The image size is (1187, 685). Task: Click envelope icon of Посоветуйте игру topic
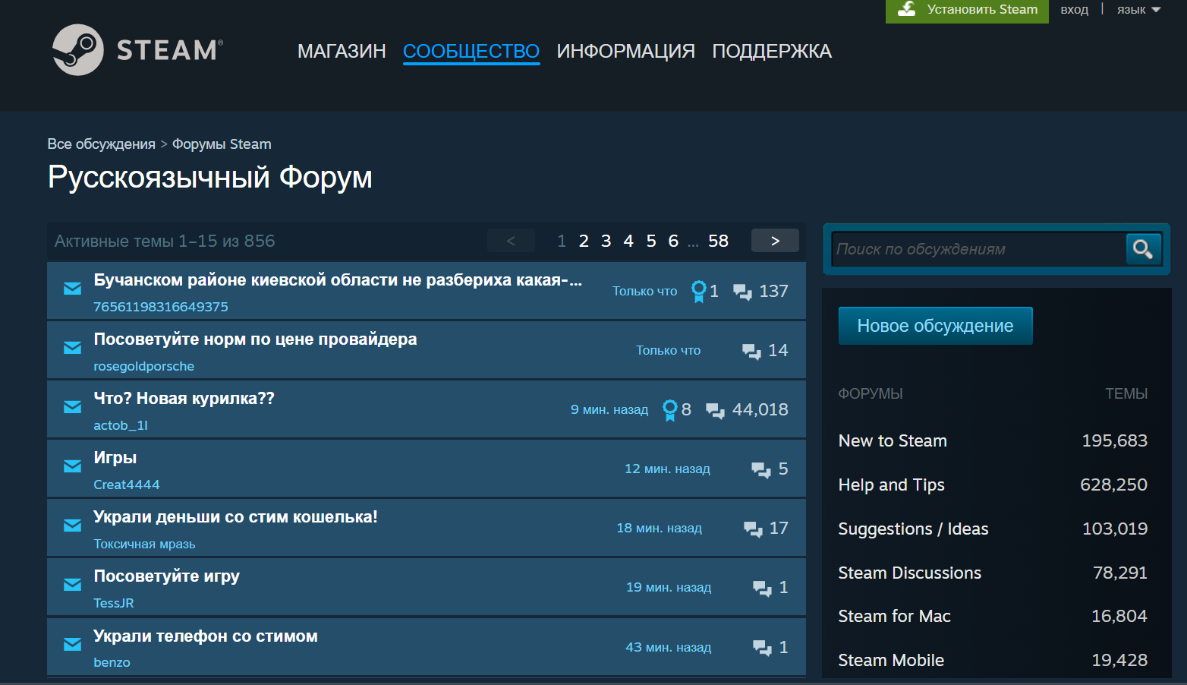72,585
